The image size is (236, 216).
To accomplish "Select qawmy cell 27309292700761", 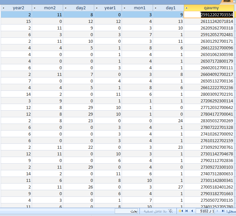I will tap(209, 147).
